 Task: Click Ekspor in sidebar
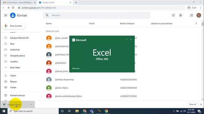[13, 82]
